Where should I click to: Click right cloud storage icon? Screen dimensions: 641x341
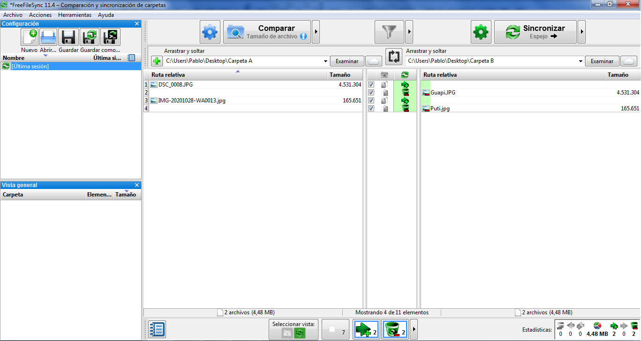tap(629, 61)
